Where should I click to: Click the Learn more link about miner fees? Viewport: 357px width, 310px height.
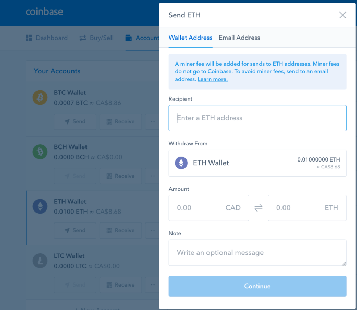tap(212, 79)
